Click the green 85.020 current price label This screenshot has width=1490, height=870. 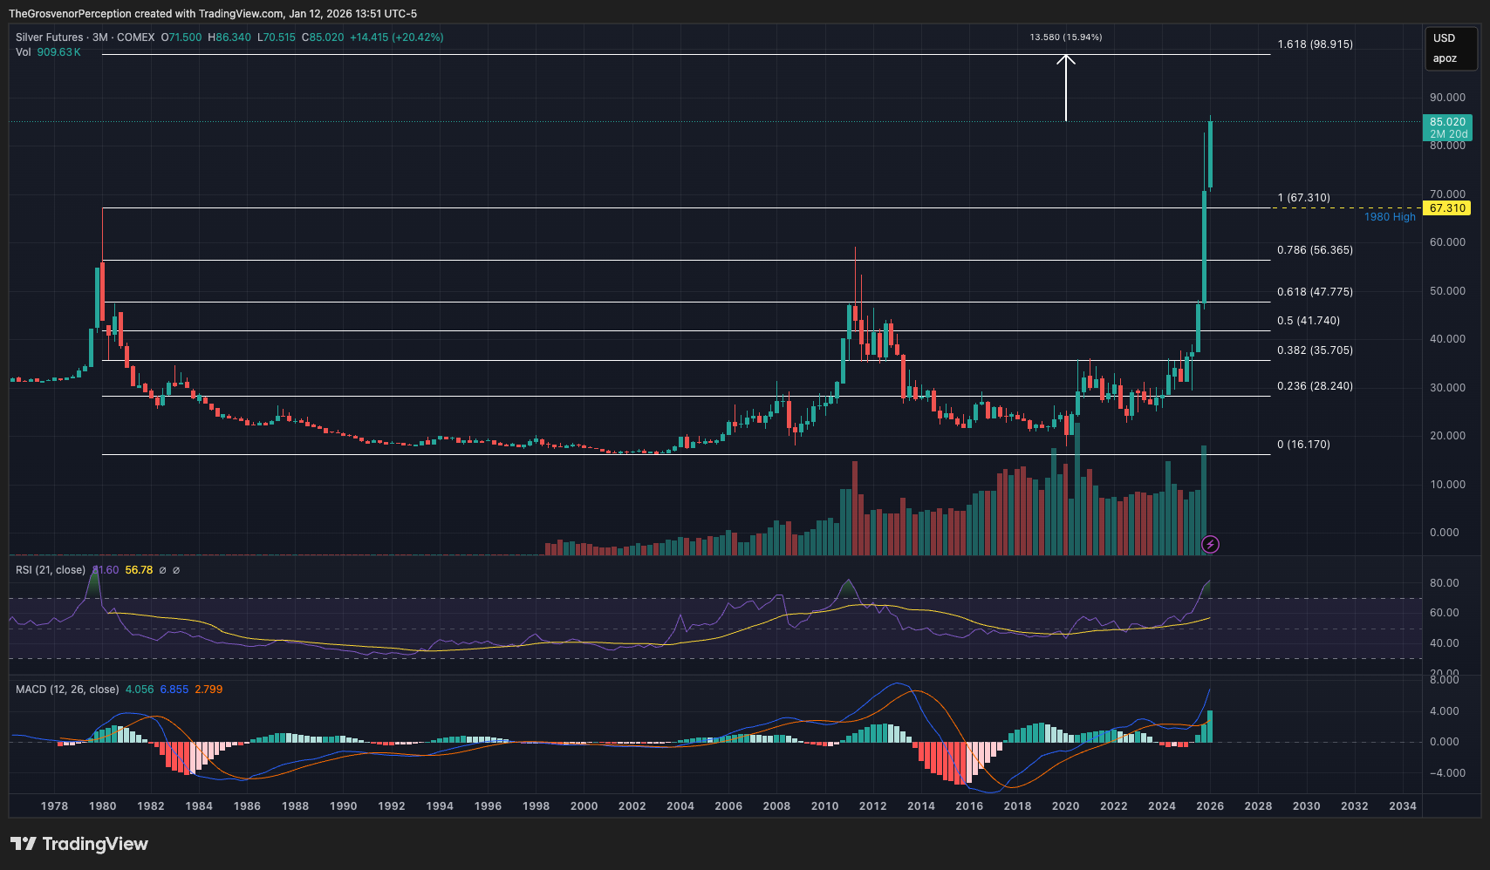[x=1447, y=122]
